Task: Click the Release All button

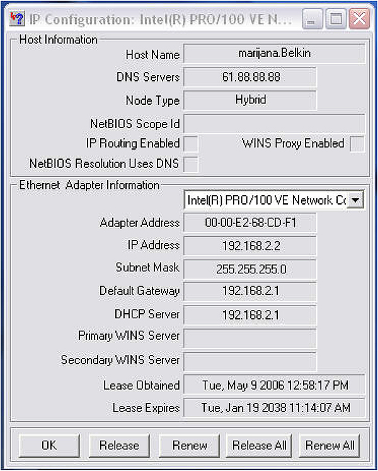Action: [259, 446]
